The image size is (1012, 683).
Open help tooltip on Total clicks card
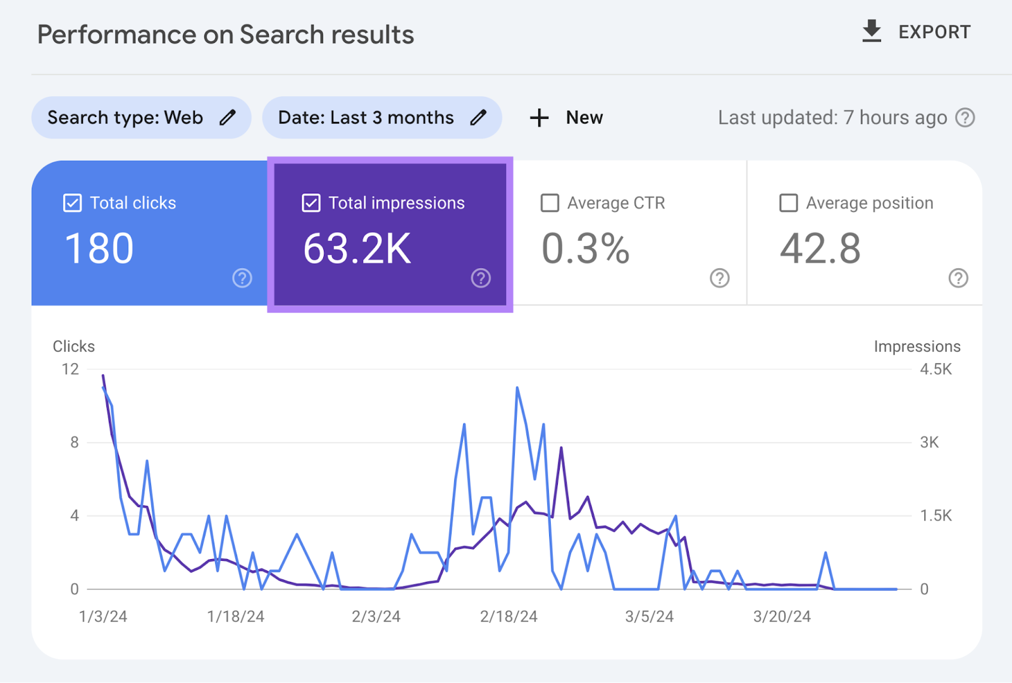click(242, 278)
